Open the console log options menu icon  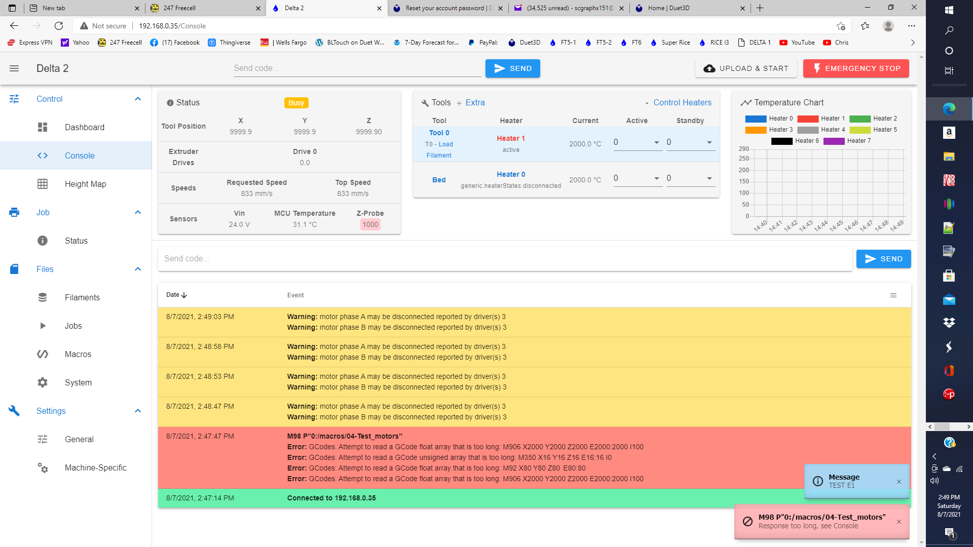893,295
